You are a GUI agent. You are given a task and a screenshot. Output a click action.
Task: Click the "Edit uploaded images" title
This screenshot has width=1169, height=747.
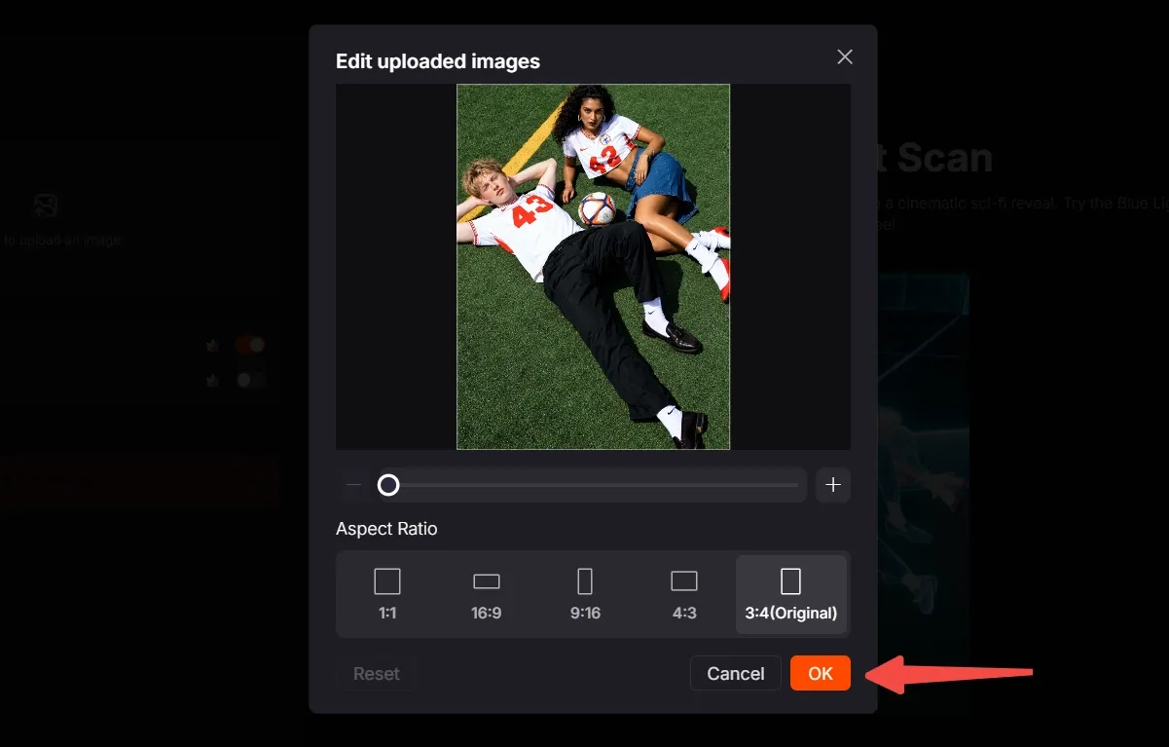pyautogui.click(x=438, y=61)
